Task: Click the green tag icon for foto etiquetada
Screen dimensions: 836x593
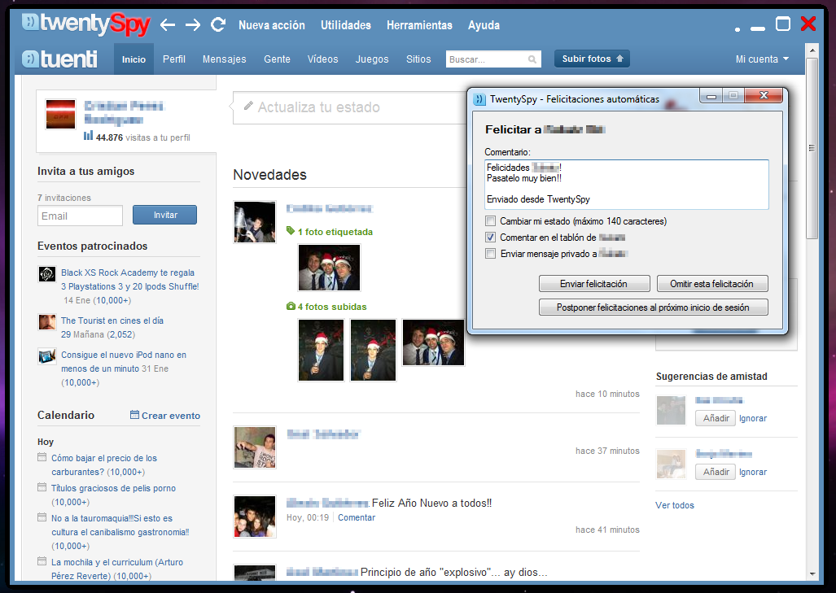Action: coord(291,231)
